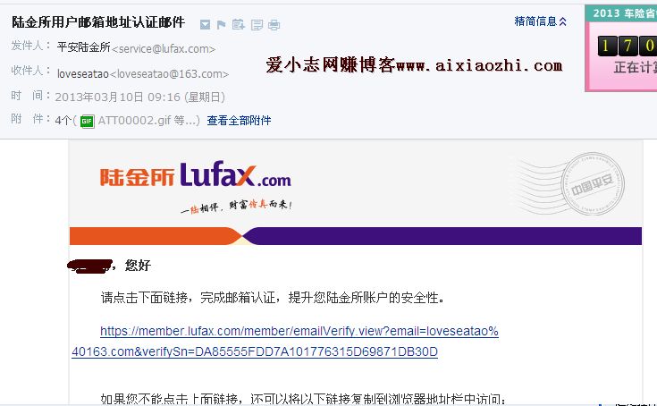Click the envelope mark-read icon beside the subject
The width and height of the screenshot is (657, 406).
click(205, 25)
